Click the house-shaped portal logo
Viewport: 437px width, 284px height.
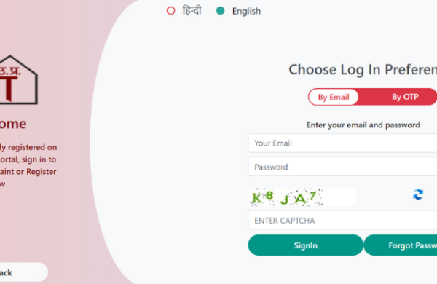(18, 79)
